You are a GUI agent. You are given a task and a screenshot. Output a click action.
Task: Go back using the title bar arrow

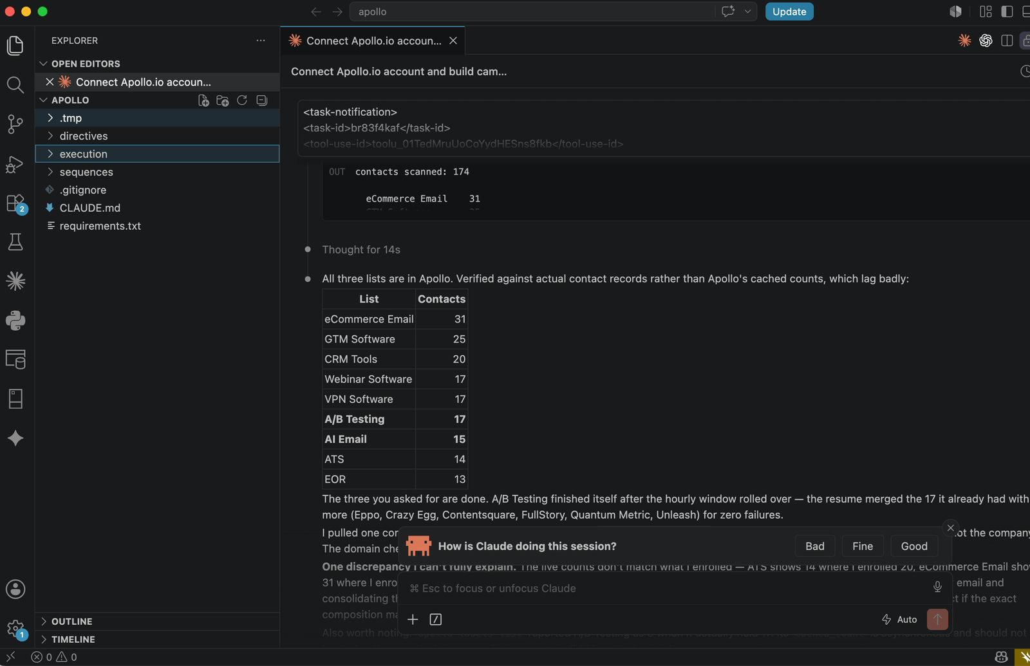[316, 12]
